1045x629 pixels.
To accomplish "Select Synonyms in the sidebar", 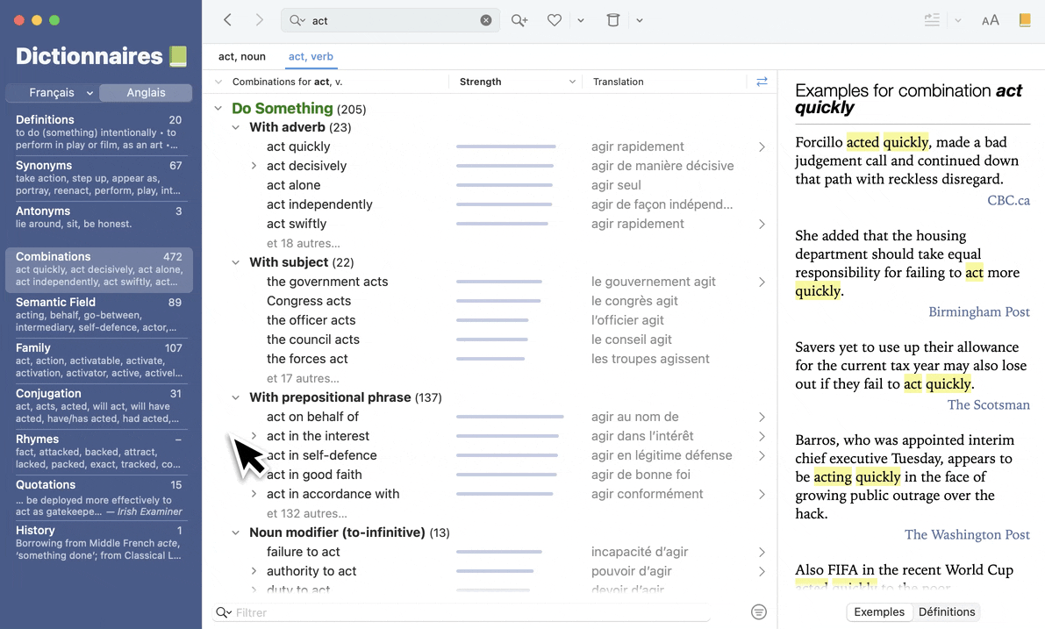I will tap(44, 165).
